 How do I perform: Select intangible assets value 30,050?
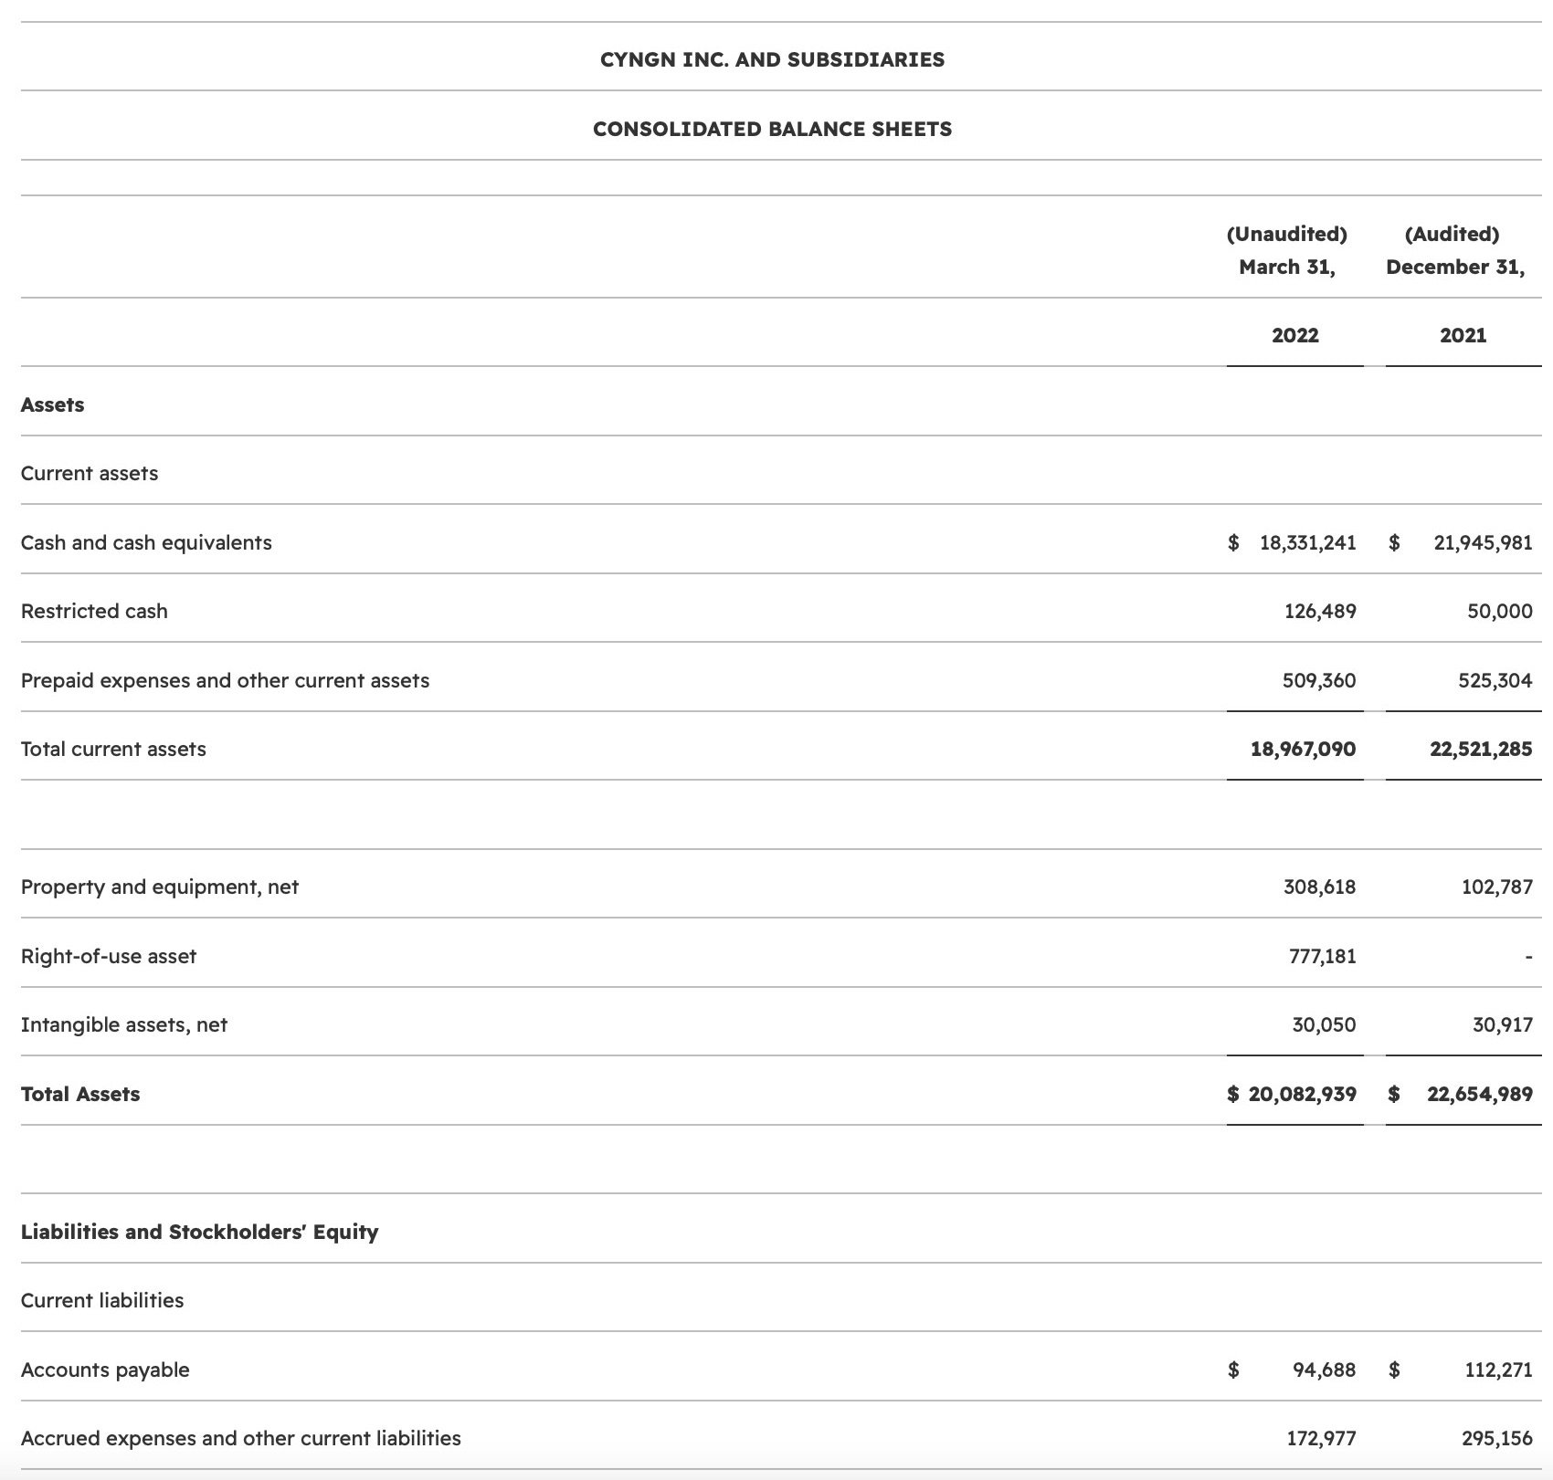coord(1324,1024)
